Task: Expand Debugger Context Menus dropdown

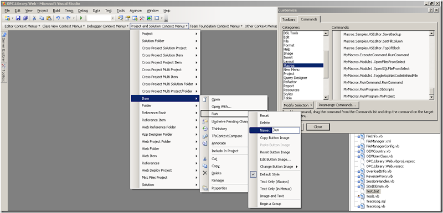Action: (107, 26)
